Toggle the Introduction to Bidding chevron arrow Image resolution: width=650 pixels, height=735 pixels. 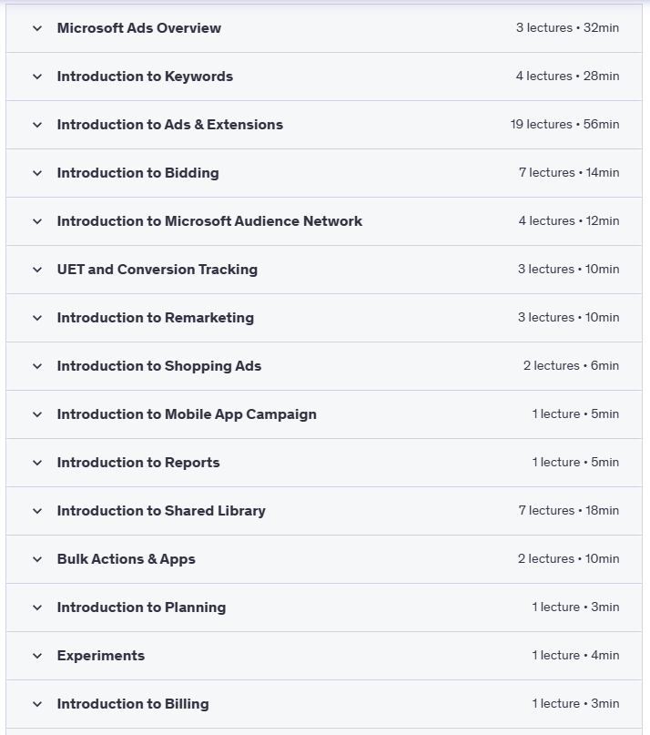point(37,173)
